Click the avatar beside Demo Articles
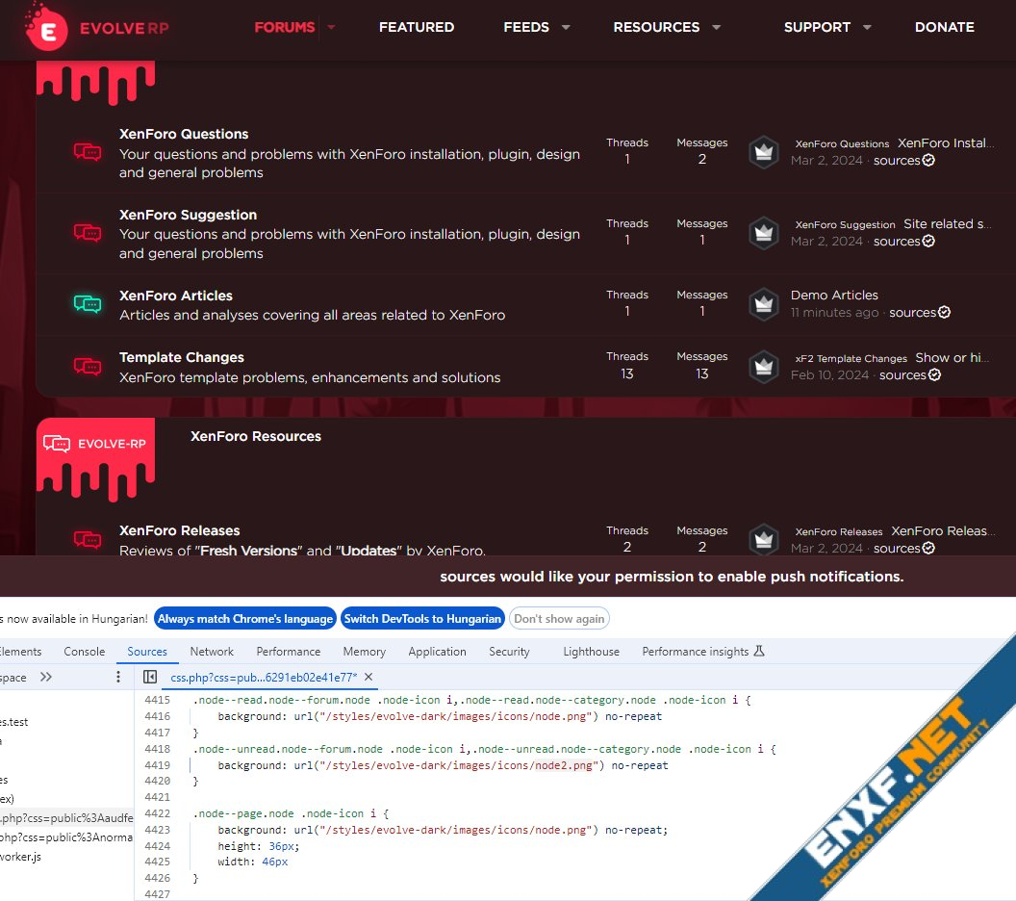 pyautogui.click(x=764, y=304)
